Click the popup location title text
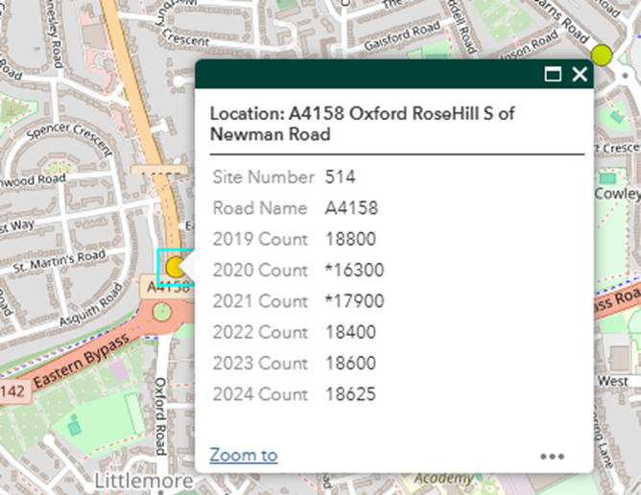The height and width of the screenshot is (495, 641). click(x=363, y=124)
